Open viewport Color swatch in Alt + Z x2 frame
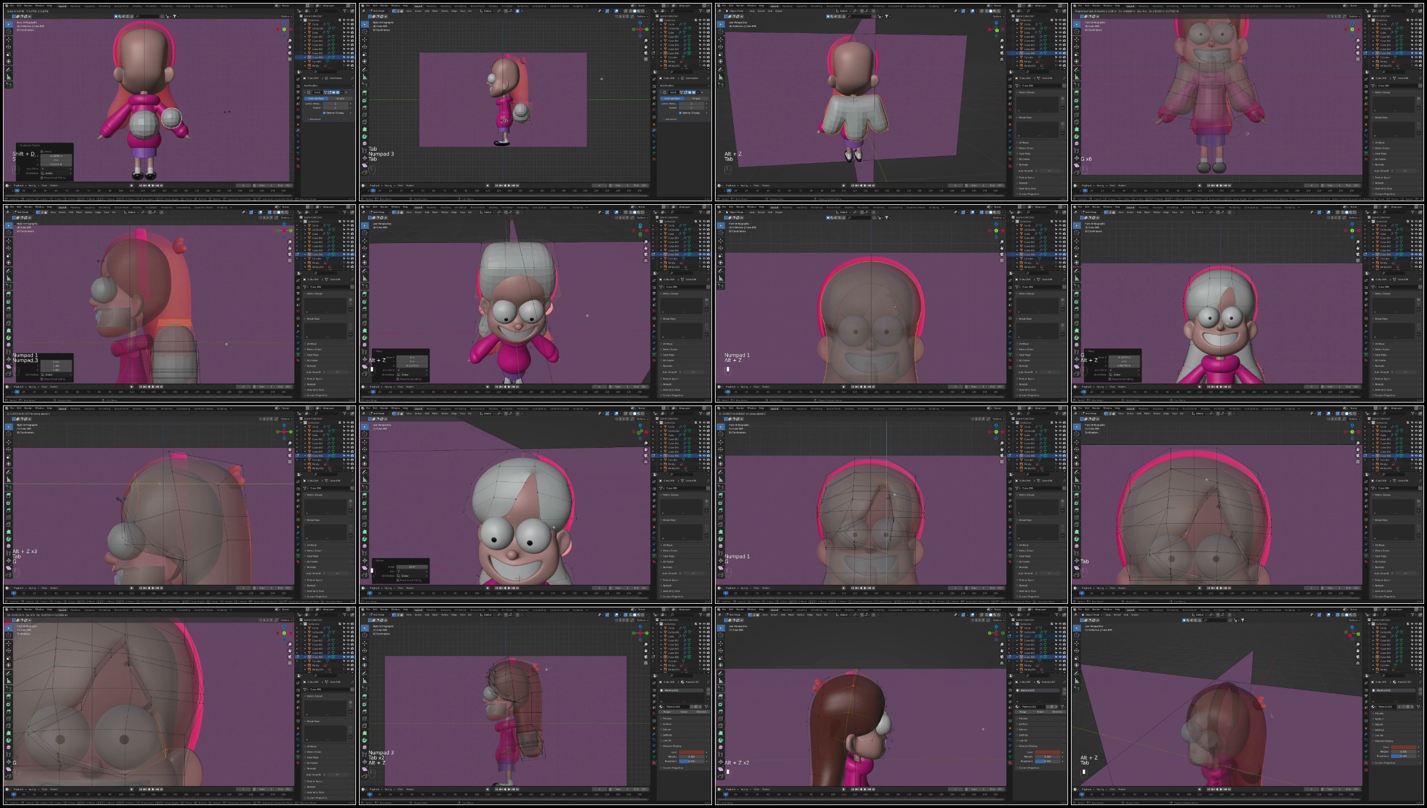 1048,752
